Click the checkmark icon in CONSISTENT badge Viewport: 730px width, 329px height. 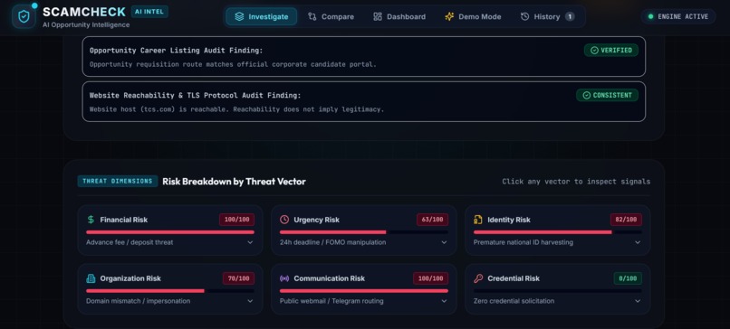[586, 95]
